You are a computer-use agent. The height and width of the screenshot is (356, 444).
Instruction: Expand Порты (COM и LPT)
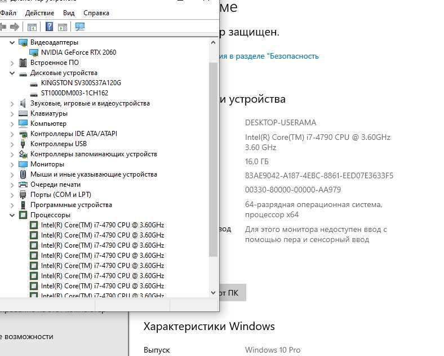12,195
